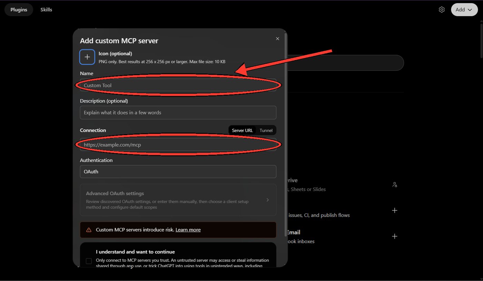Select the Server URL connection option
483x281 pixels.
coord(242,130)
